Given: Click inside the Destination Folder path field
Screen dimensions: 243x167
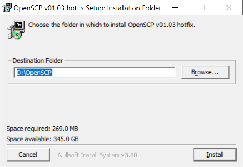Looking at the screenshot, I should coord(95,73).
